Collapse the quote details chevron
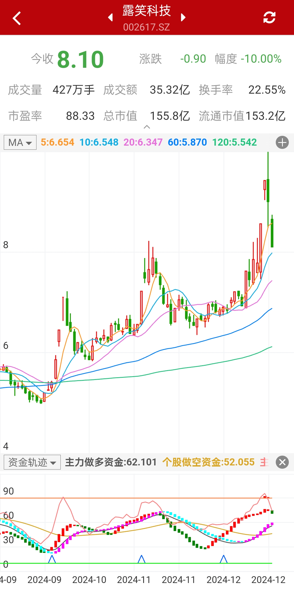 tap(147, 127)
